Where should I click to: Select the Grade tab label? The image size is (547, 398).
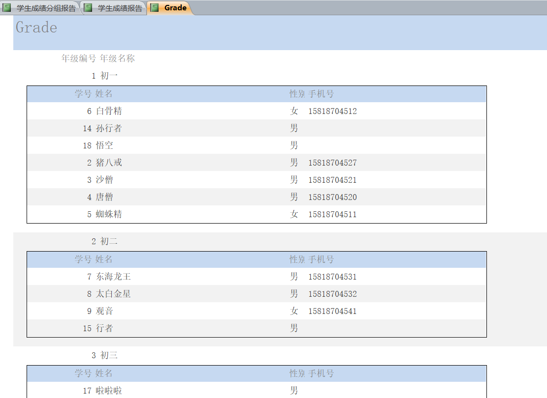[175, 8]
